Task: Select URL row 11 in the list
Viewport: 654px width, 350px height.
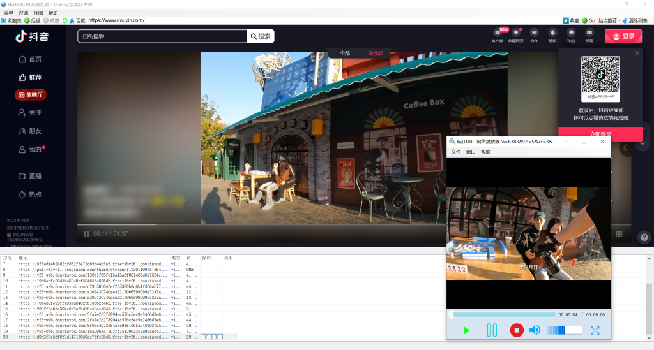Action: pyautogui.click(x=119, y=286)
